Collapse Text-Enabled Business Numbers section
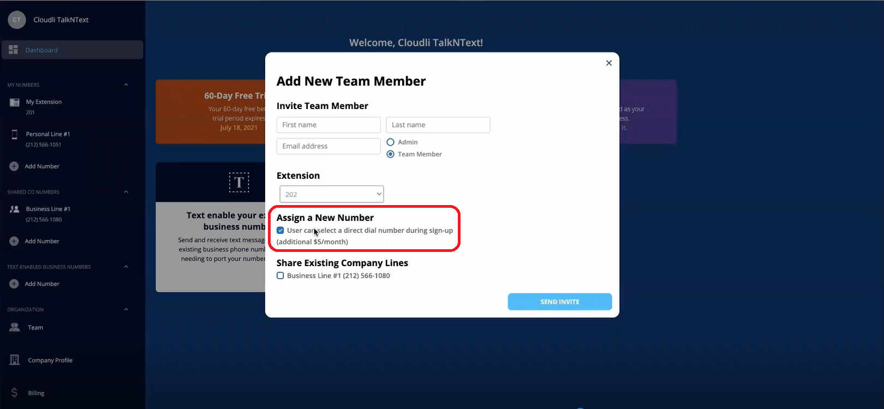Screen dimensions: 884x409 point(126,267)
